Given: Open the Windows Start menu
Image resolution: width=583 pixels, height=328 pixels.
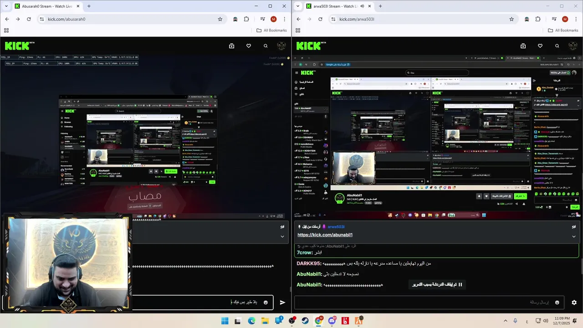Looking at the screenshot, I should pyautogui.click(x=225, y=321).
